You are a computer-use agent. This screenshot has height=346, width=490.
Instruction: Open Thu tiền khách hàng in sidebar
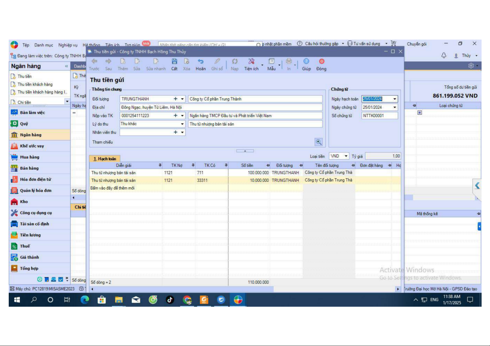coord(35,85)
